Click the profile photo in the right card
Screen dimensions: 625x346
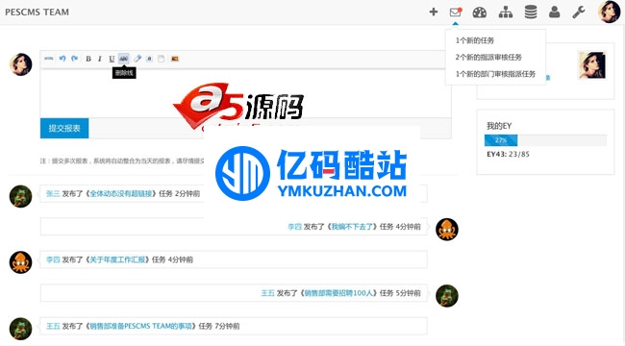tap(592, 65)
